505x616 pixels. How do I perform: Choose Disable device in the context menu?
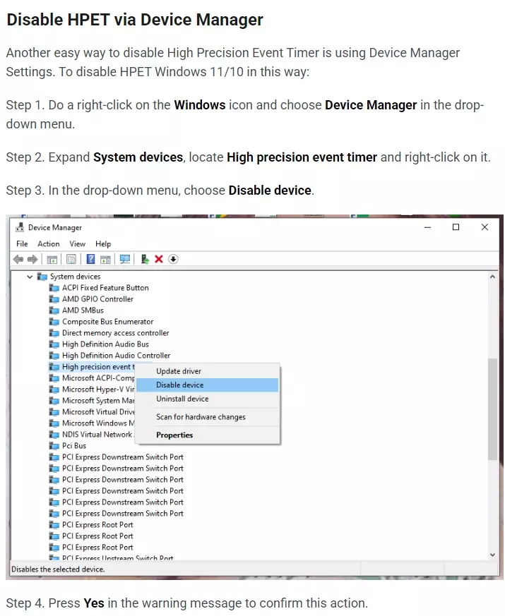point(207,385)
